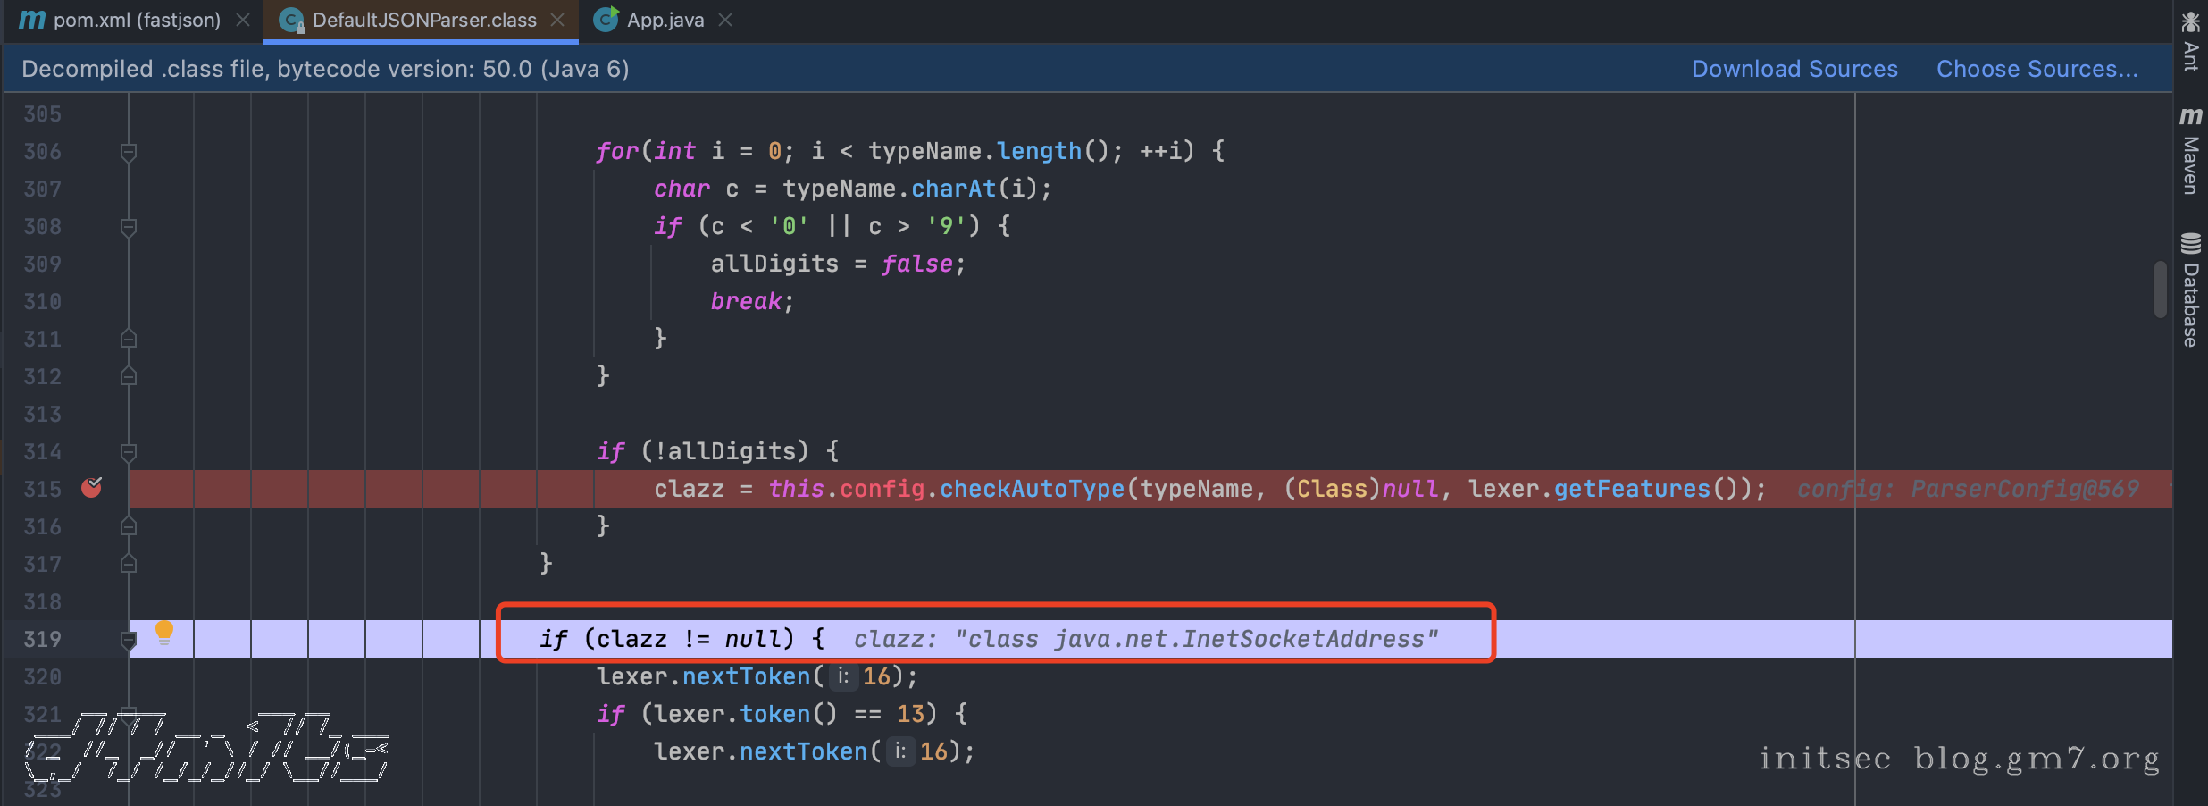Image resolution: width=2208 pixels, height=806 pixels.
Task: Toggle the breakpoint on line 315
Action: pos(92,488)
